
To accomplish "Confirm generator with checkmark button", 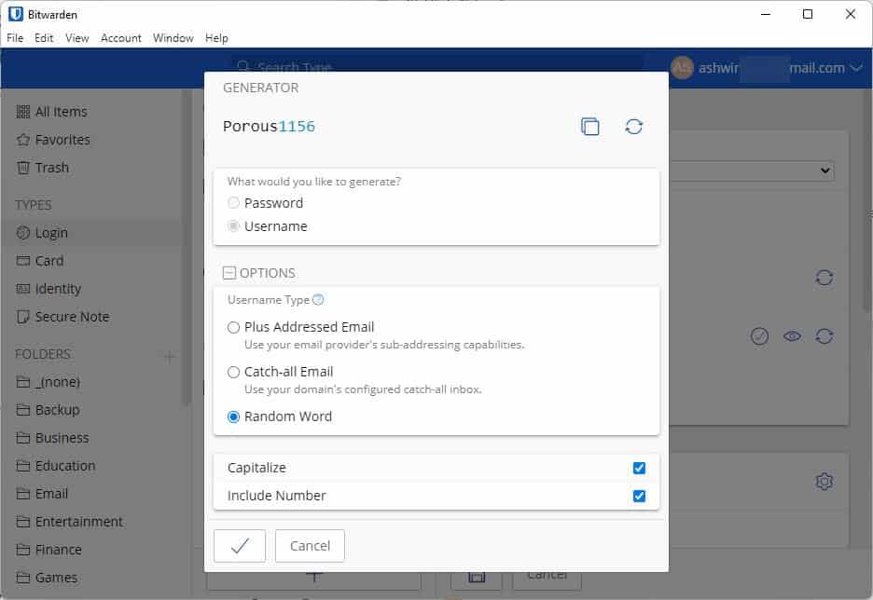I will coord(240,546).
